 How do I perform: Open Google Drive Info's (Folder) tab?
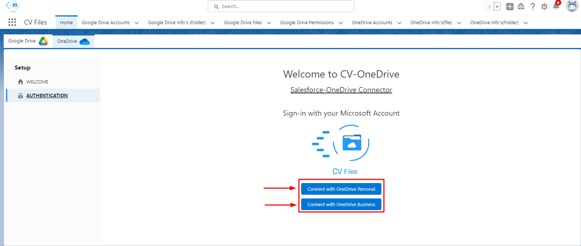177,22
